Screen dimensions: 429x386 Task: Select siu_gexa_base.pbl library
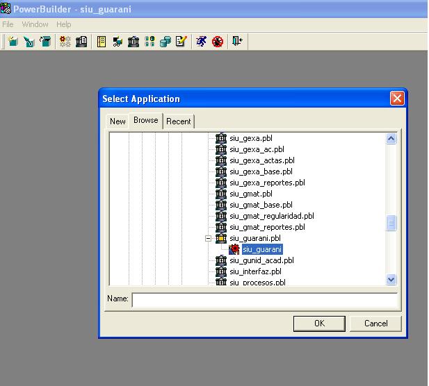[x=261, y=171]
